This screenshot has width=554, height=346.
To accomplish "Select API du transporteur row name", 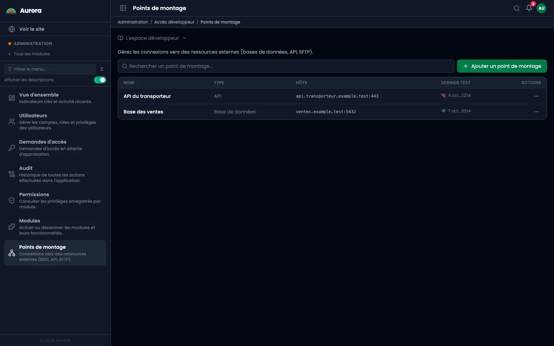I will [x=147, y=96].
